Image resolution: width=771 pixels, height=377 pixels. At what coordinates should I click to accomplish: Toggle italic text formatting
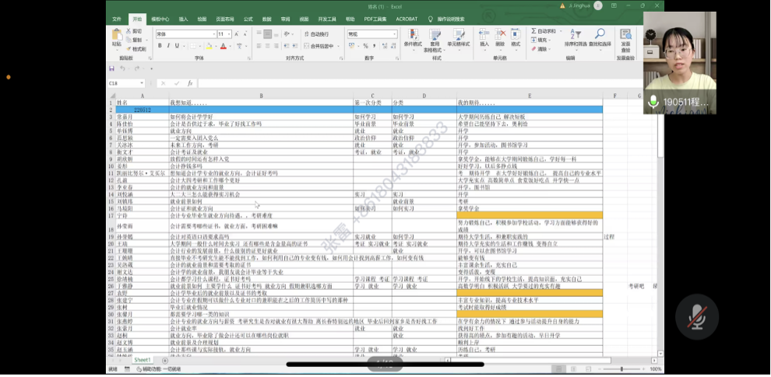[x=167, y=46]
